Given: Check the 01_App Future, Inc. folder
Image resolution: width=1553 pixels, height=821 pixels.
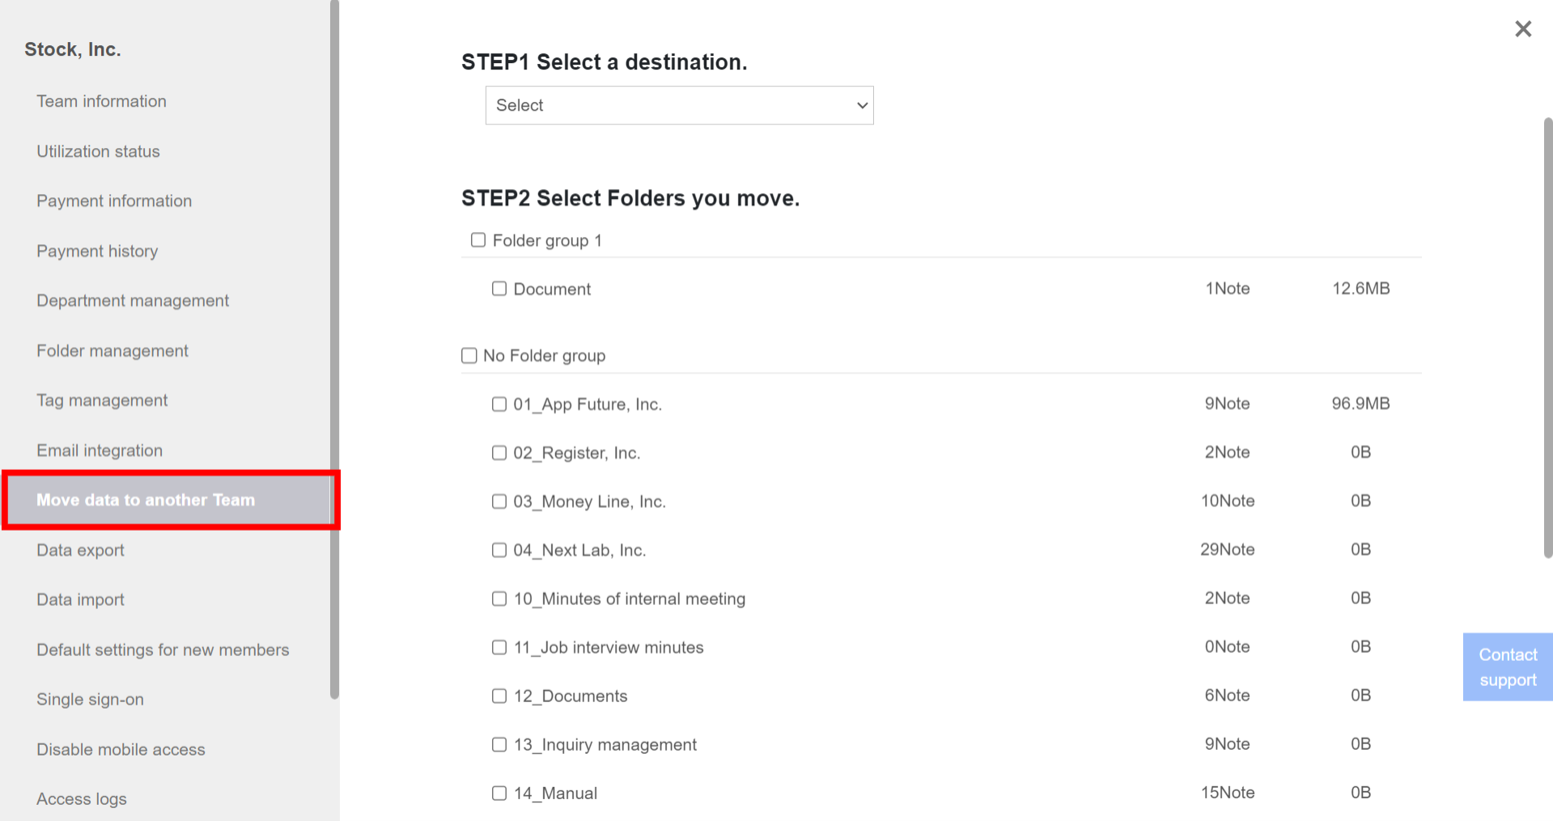Looking at the screenshot, I should pos(499,404).
